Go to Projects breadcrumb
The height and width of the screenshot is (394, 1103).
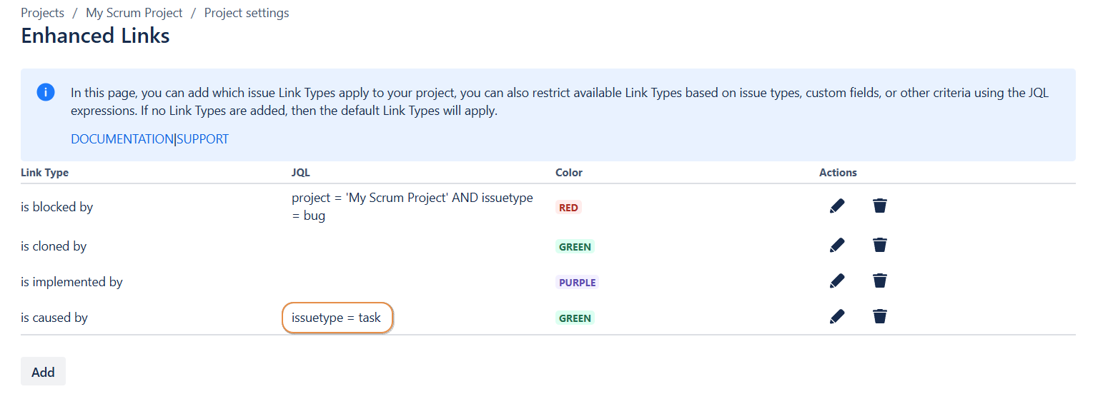[42, 13]
